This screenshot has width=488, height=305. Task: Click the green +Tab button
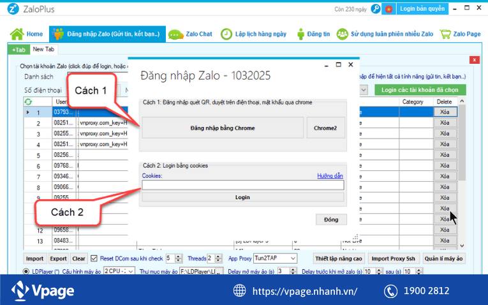tap(18, 50)
